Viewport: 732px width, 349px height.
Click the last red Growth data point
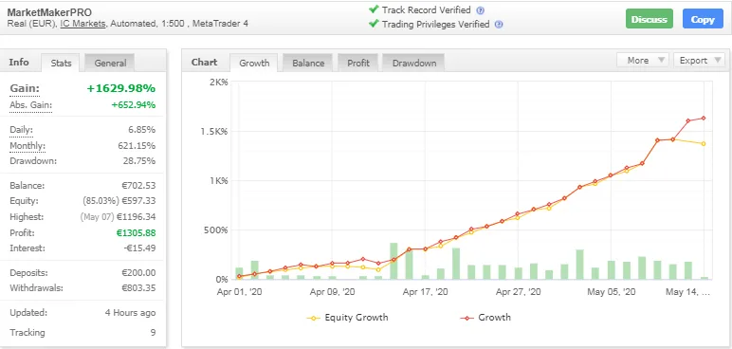tap(704, 119)
